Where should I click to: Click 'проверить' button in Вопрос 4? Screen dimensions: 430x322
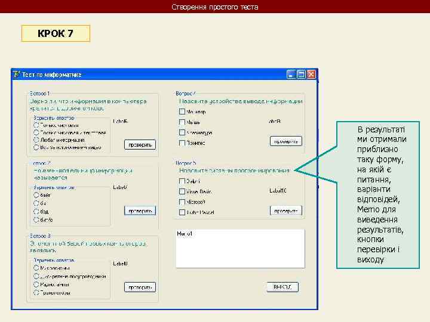(x=285, y=141)
